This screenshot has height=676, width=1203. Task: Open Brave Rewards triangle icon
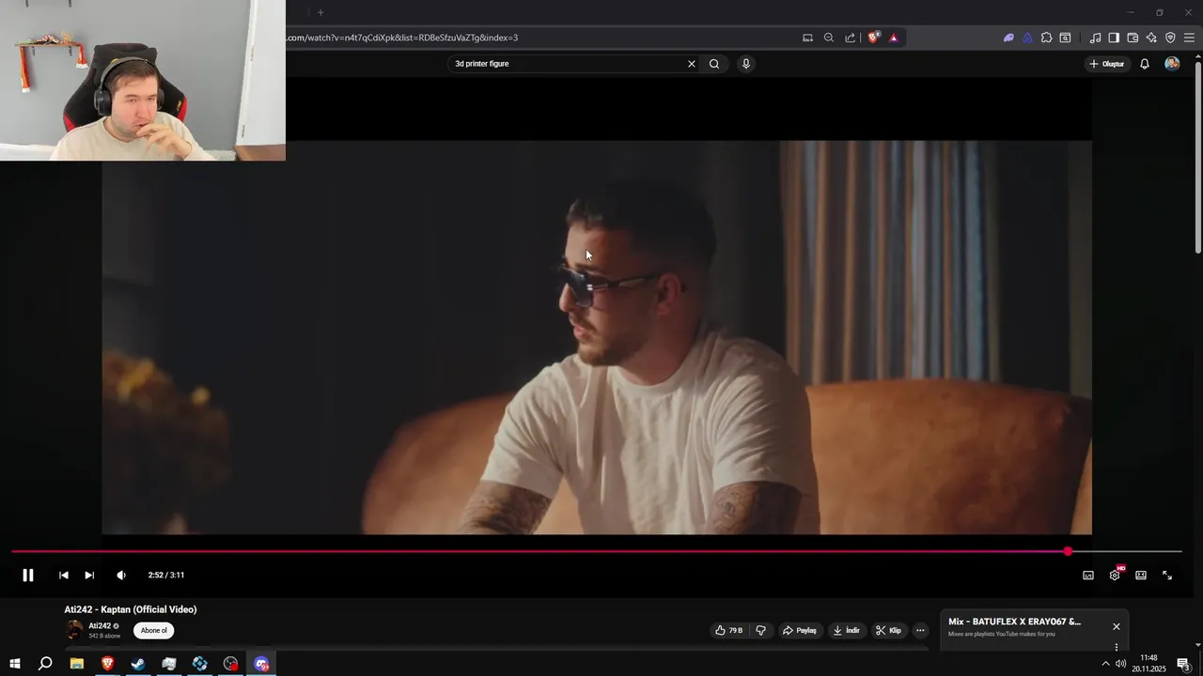894,38
